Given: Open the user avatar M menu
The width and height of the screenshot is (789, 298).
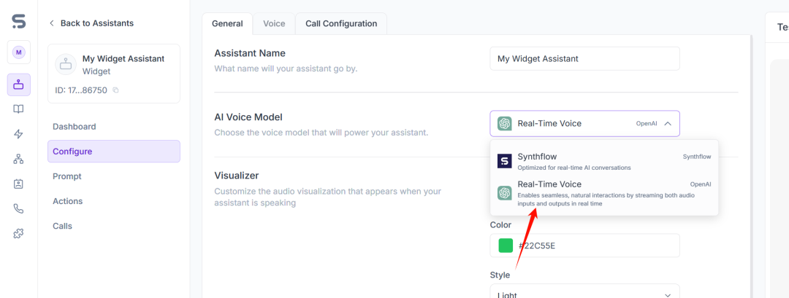Looking at the screenshot, I should pyautogui.click(x=18, y=52).
